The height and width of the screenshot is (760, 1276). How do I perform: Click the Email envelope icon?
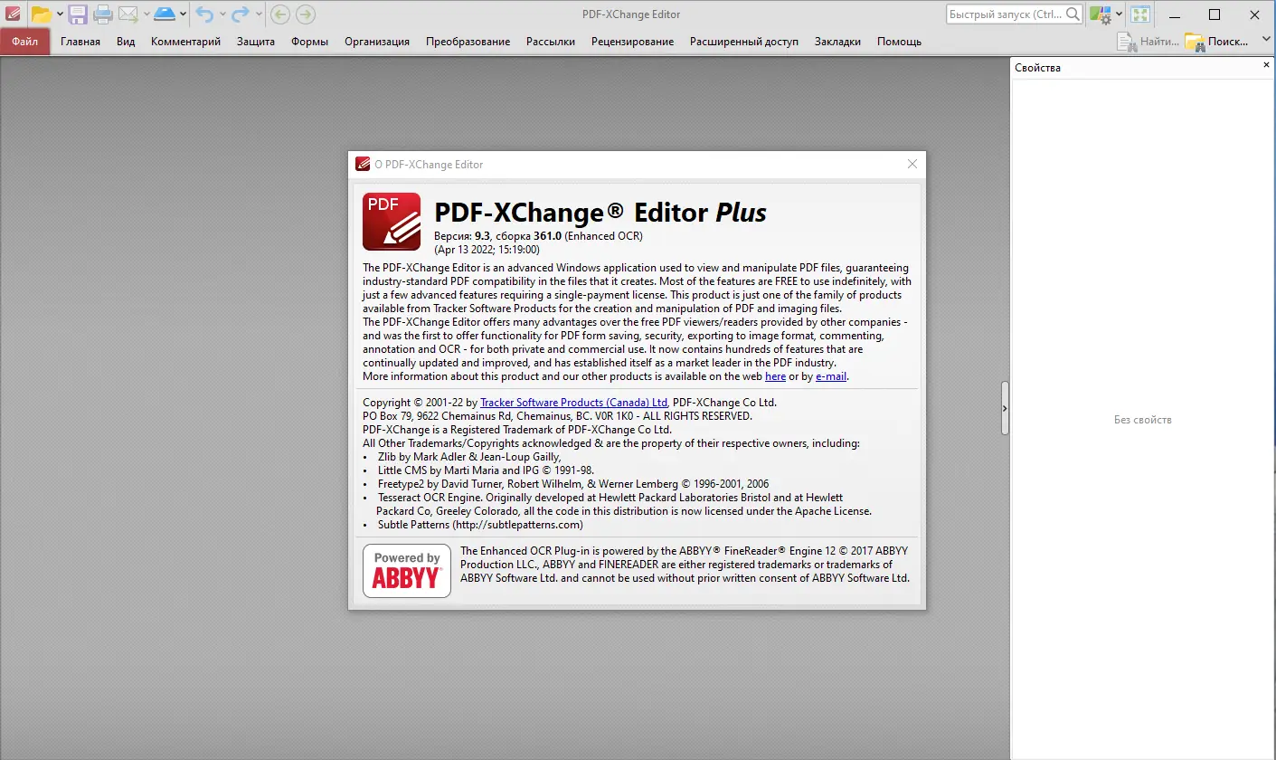click(128, 14)
